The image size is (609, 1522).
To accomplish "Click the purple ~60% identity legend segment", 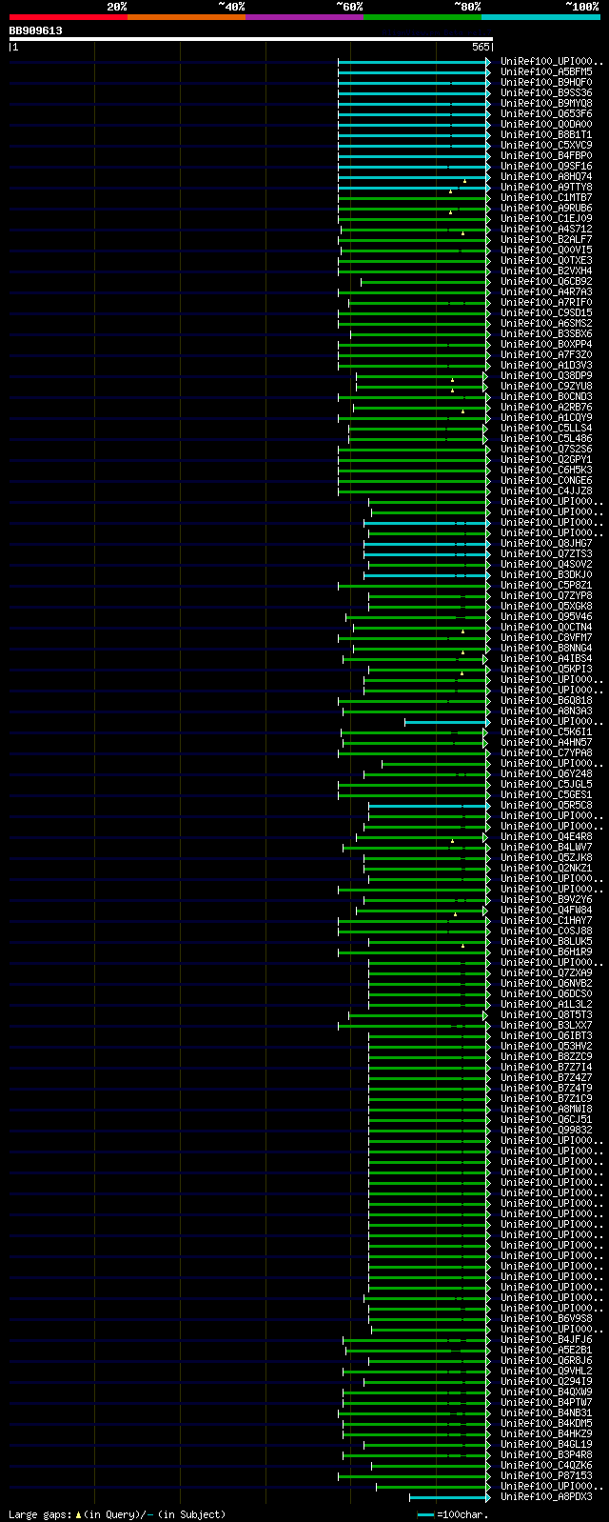I will tap(304, 16).
